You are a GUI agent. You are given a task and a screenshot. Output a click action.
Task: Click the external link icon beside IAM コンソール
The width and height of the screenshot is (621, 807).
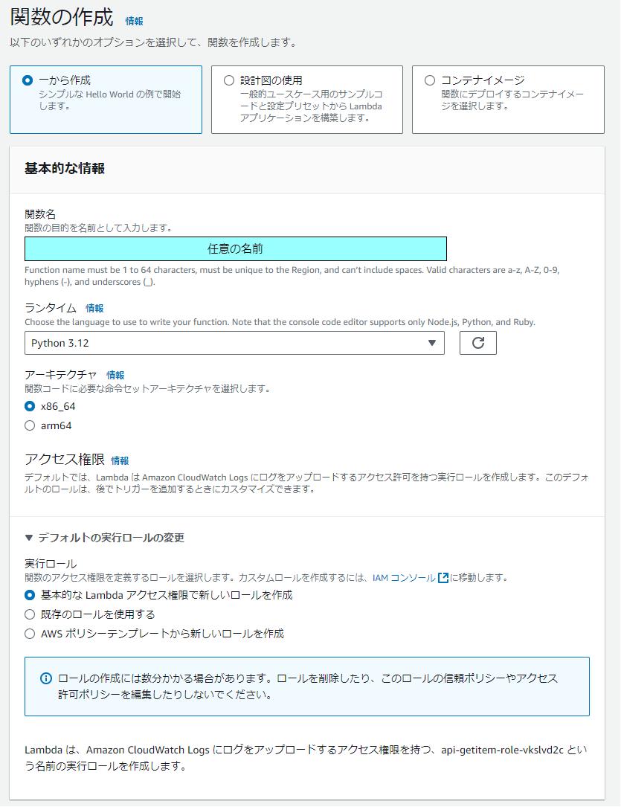click(443, 578)
